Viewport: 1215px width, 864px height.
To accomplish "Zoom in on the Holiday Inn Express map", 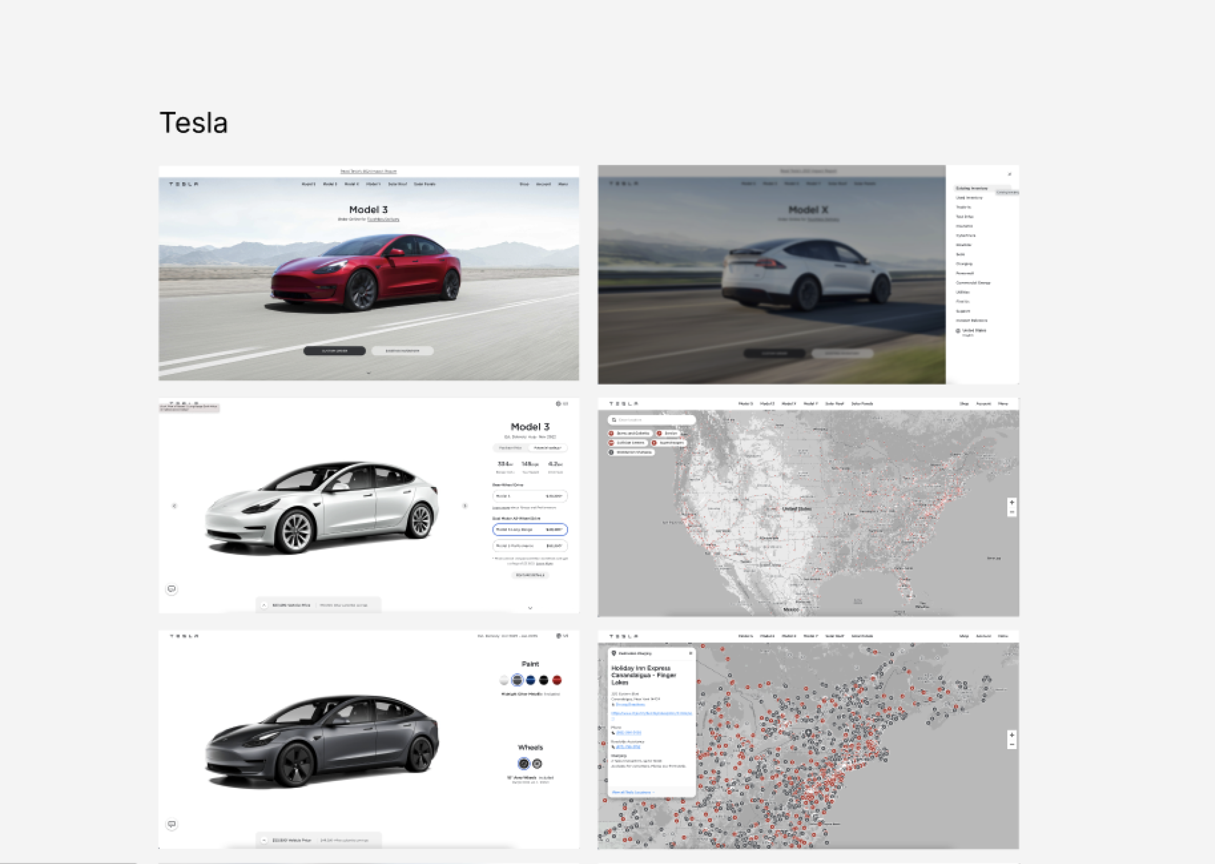I will point(1012,735).
